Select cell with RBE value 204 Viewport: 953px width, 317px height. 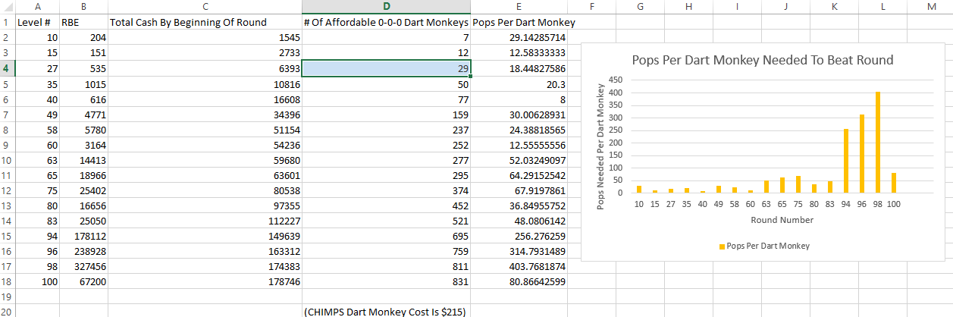[84, 37]
